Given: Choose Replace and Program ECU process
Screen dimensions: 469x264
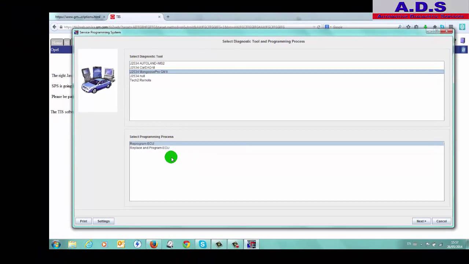Looking at the screenshot, I should pyautogui.click(x=287, y=148).
